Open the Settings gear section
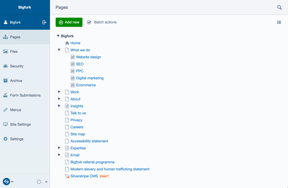This screenshot has height=188, width=288. [x=6, y=139]
